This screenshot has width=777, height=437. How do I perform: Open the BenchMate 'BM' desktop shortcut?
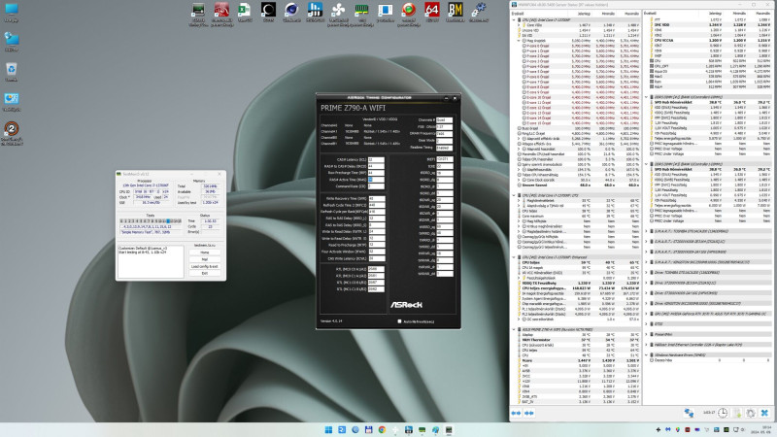[x=455, y=10]
